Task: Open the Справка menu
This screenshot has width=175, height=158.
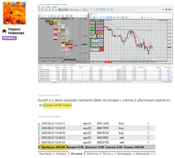Action: (x=54, y=7)
